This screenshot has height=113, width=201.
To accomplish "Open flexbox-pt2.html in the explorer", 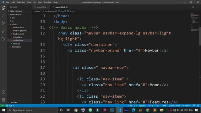I will 20,31.
